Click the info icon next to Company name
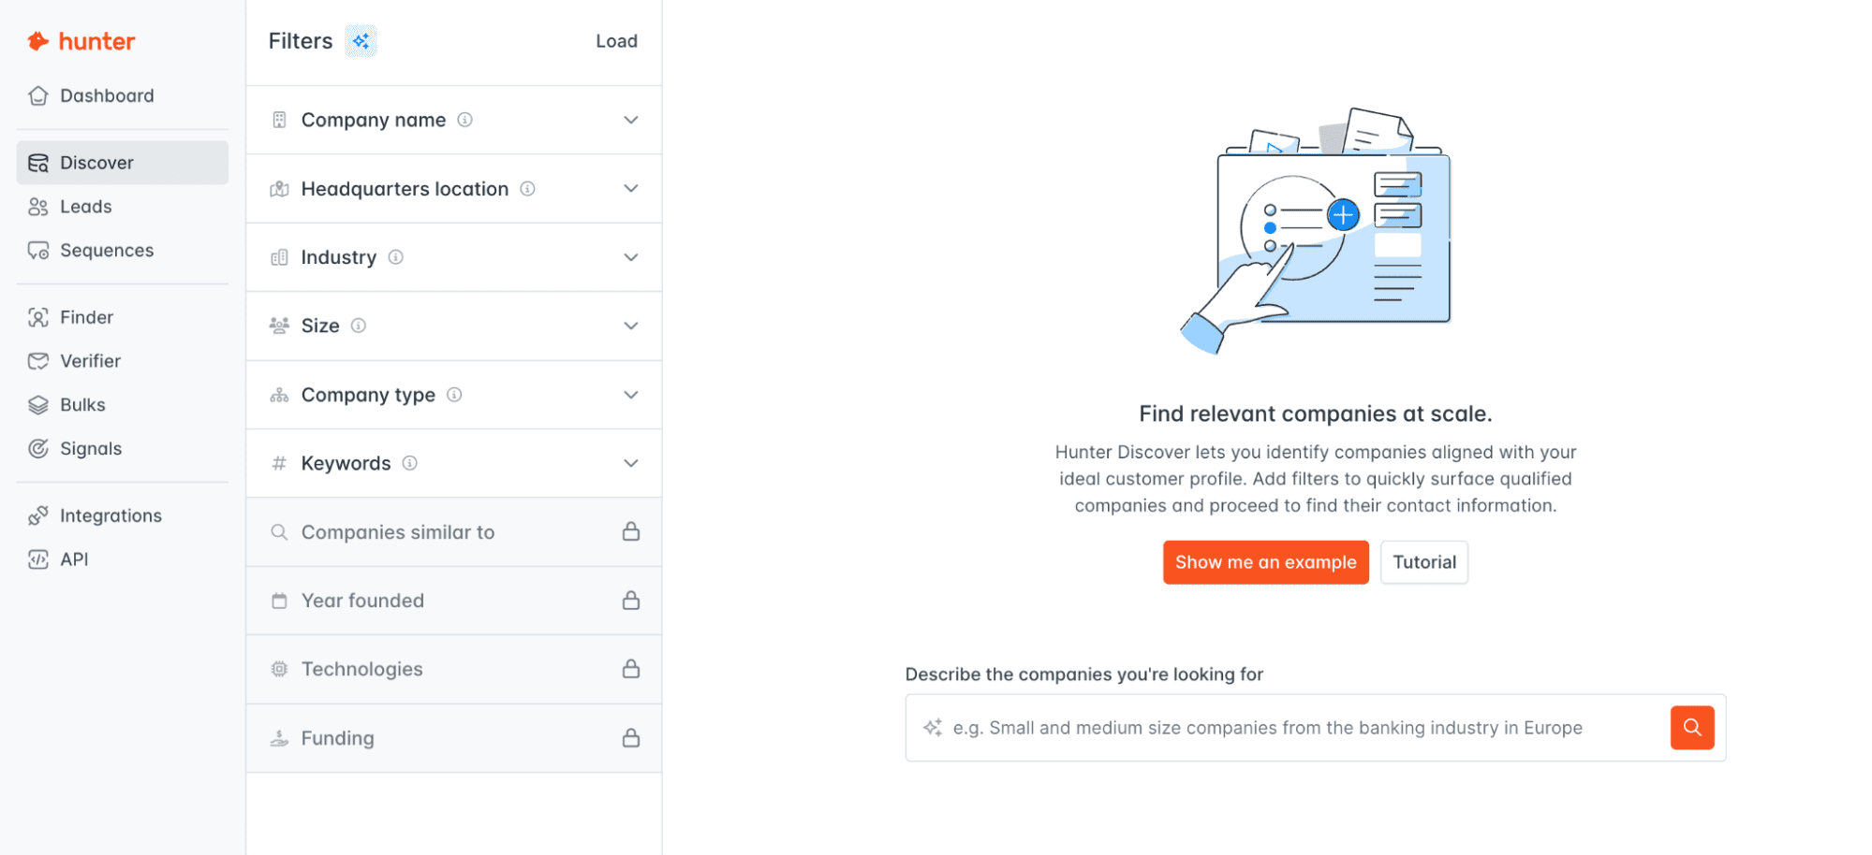The width and height of the screenshot is (1872, 855). click(464, 120)
